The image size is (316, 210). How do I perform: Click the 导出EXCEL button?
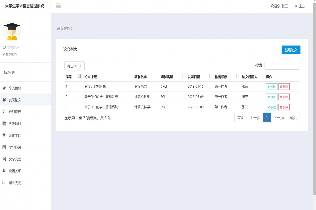coord(74,66)
